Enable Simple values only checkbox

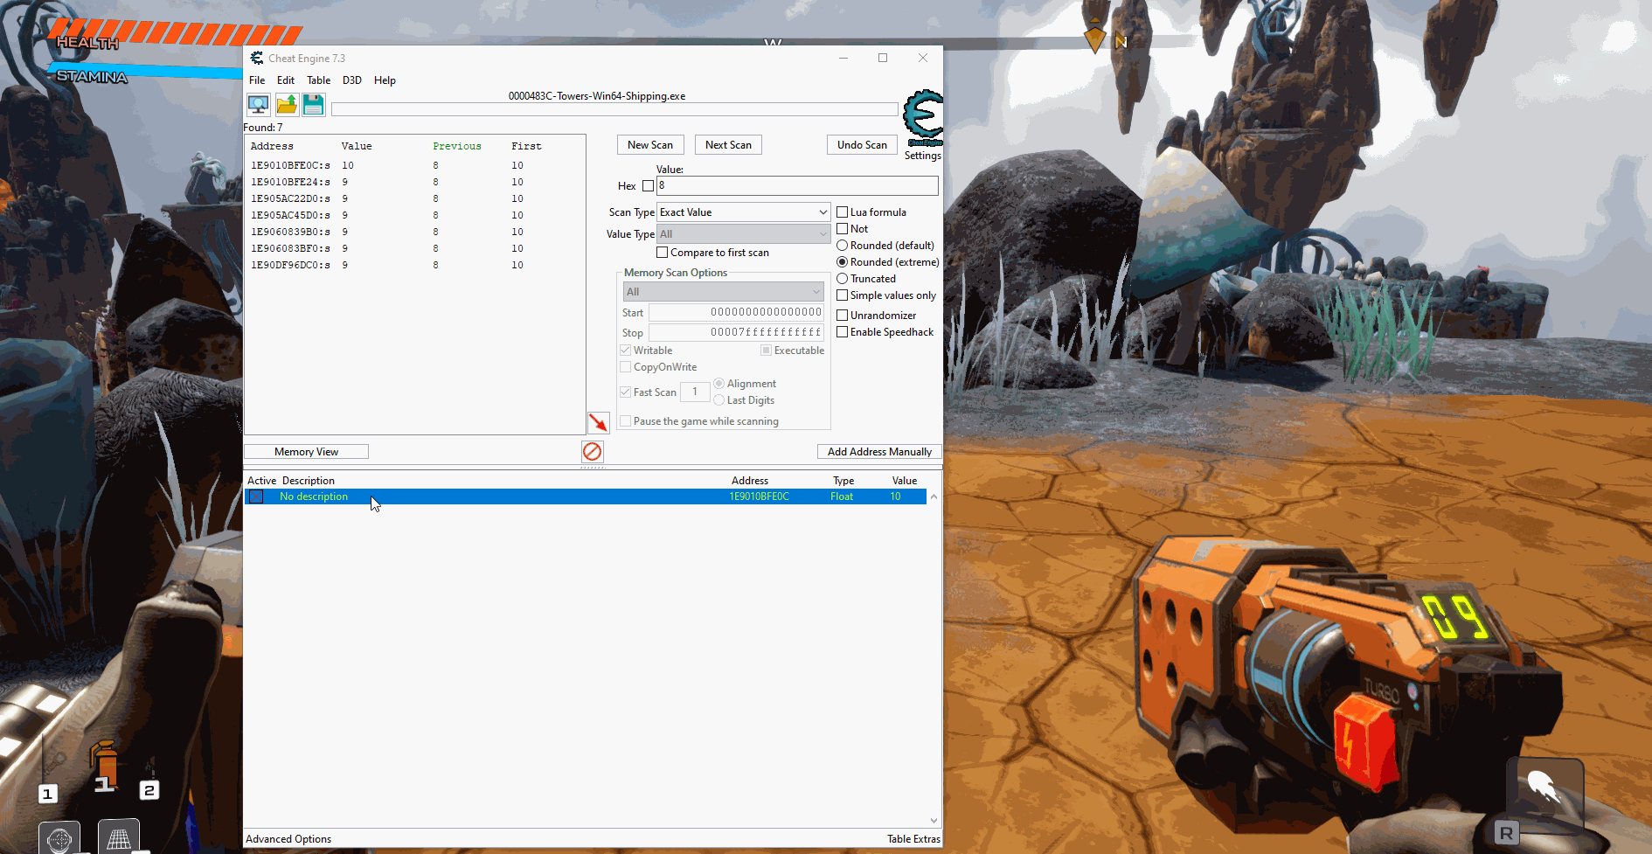[843, 295]
